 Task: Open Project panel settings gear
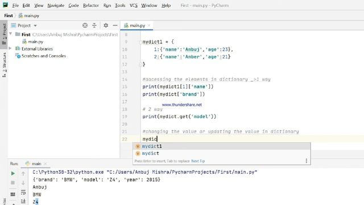tap(106, 25)
